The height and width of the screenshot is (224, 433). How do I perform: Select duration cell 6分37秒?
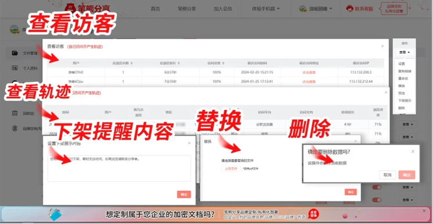[171, 72]
